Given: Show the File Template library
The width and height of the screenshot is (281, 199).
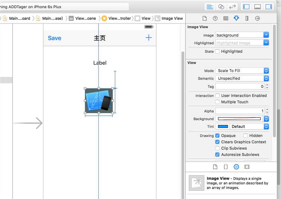Looking at the screenshot, I should click(215, 167).
